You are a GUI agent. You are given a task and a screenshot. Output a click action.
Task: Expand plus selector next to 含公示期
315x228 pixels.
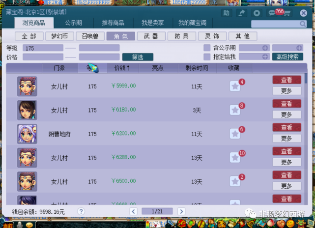[x=265, y=48]
